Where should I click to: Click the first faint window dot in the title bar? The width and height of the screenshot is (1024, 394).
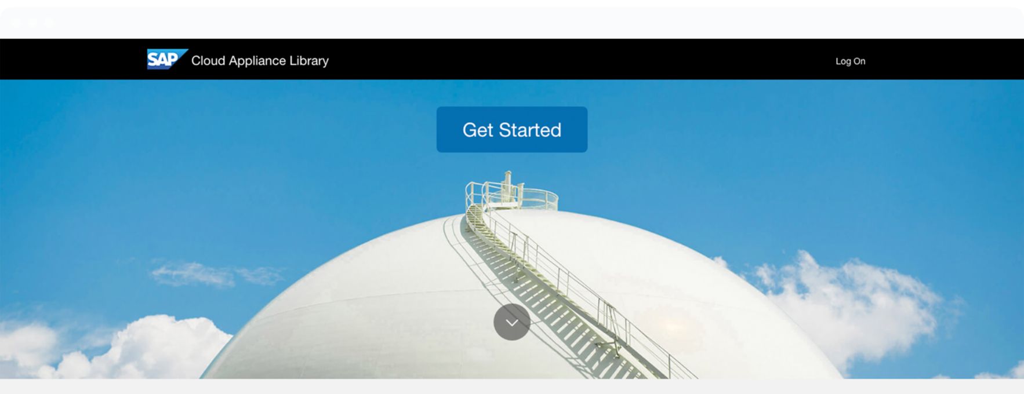(x=16, y=23)
